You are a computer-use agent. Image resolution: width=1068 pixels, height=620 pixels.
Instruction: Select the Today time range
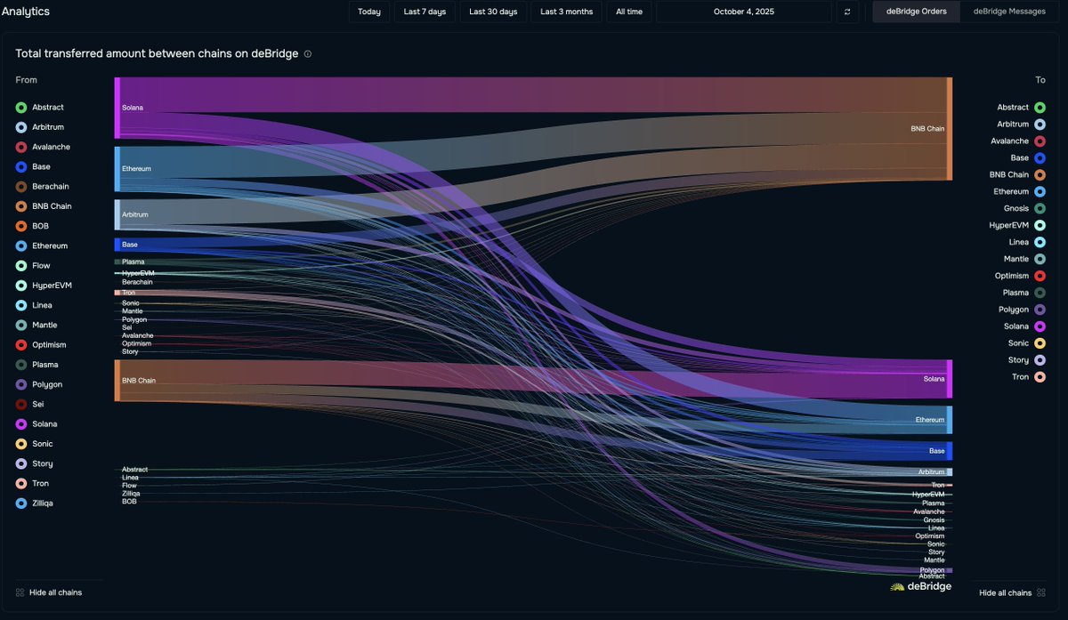pyautogui.click(x=369, y=12)
